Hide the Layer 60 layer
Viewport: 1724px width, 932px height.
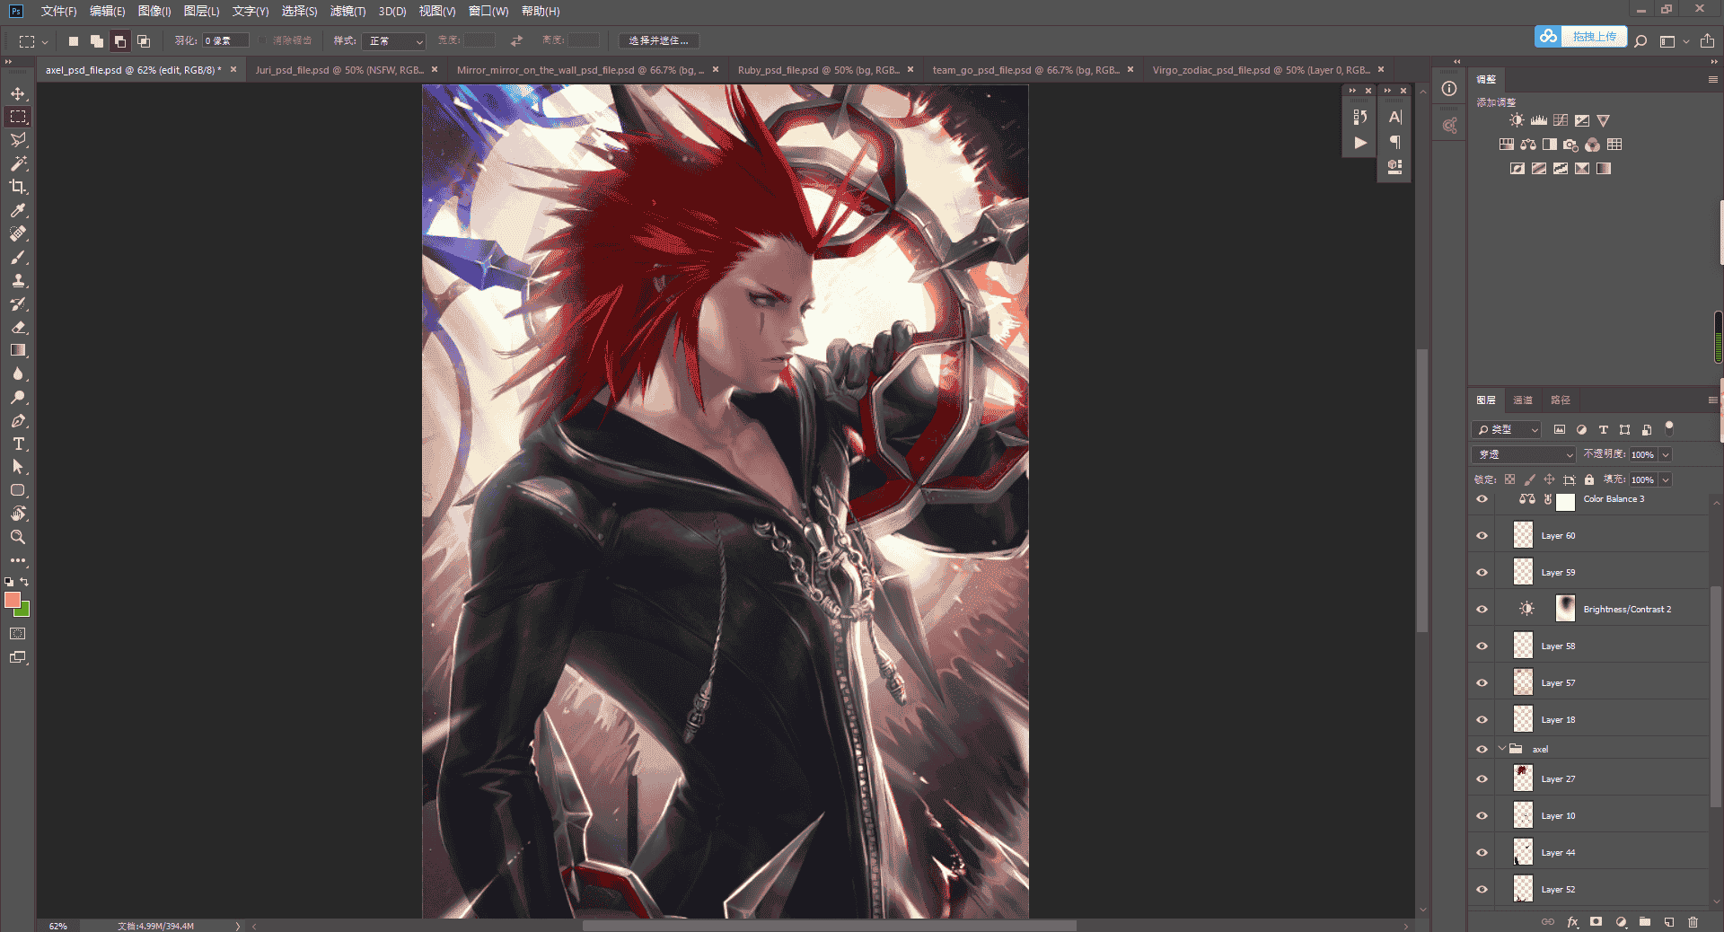1482,536
